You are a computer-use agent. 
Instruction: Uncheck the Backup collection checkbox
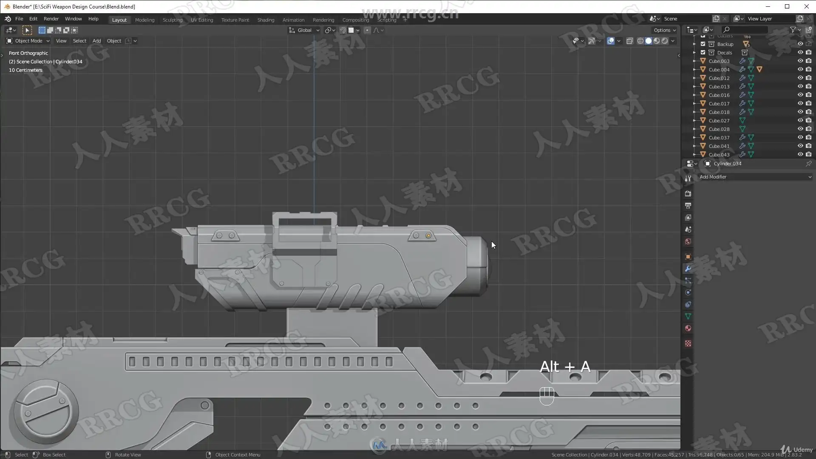pos(703,44)
